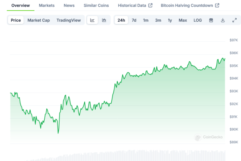Select the Market Cap chart mode
This screenshot has width=241, height=161.
tap(38, 20)
